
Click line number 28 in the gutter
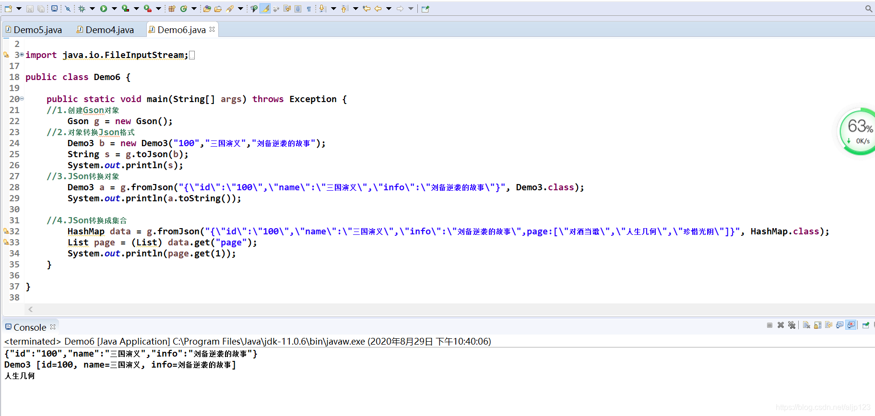point(14,187)
